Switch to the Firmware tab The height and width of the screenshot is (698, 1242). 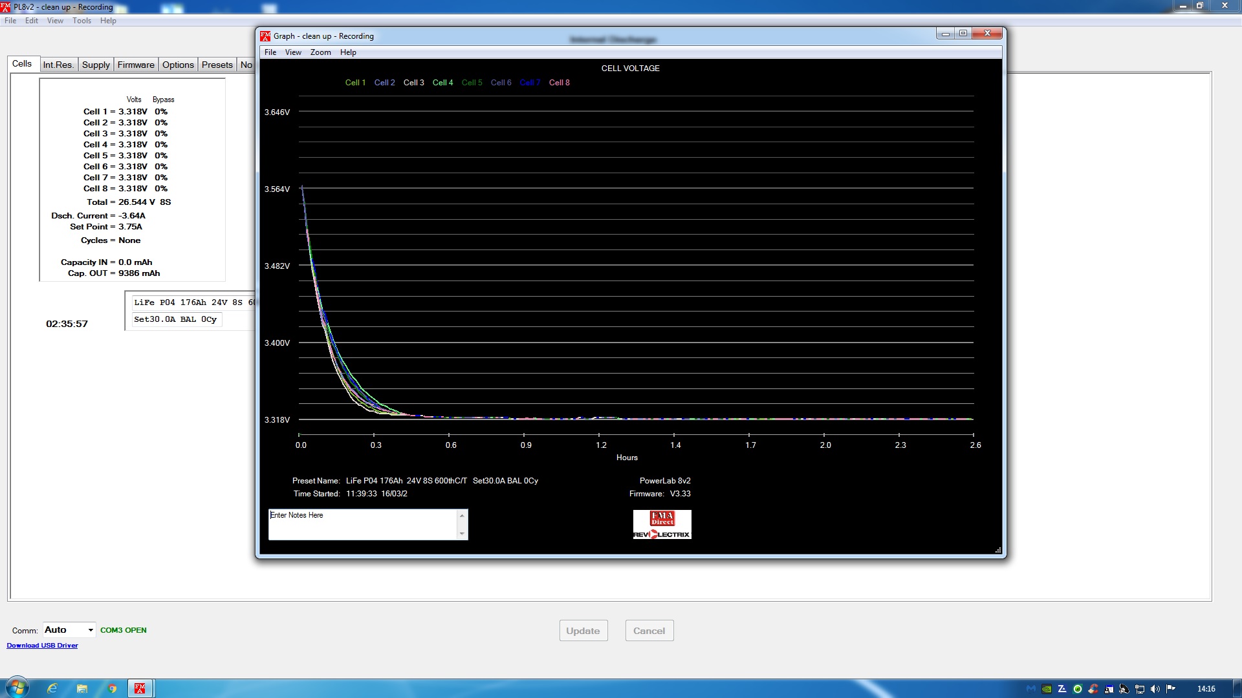tap(136, 65)
